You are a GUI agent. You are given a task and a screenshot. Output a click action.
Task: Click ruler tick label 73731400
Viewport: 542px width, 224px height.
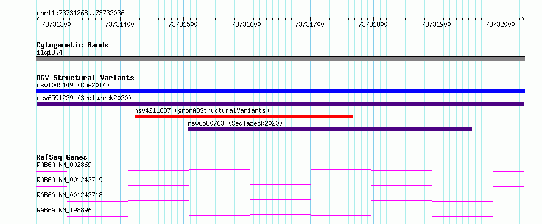(x=119, y=24)
